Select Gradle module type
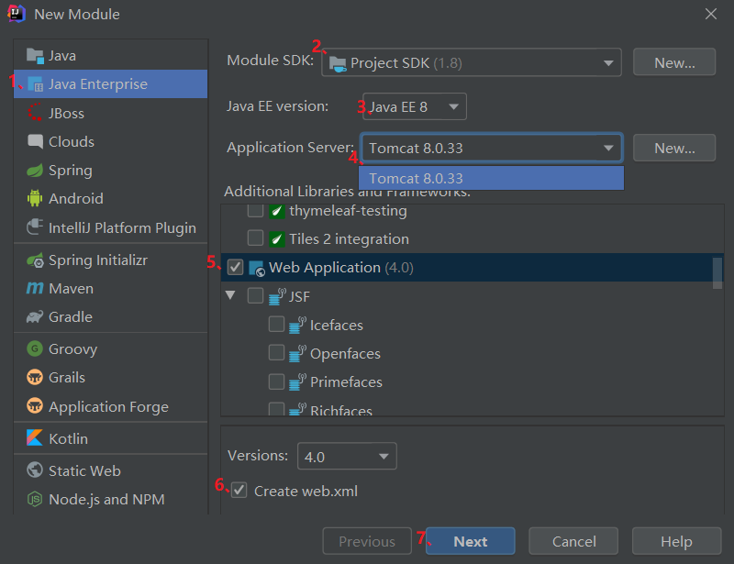The image size is (734, 564). pyautogui.click(x=110, y=317)
